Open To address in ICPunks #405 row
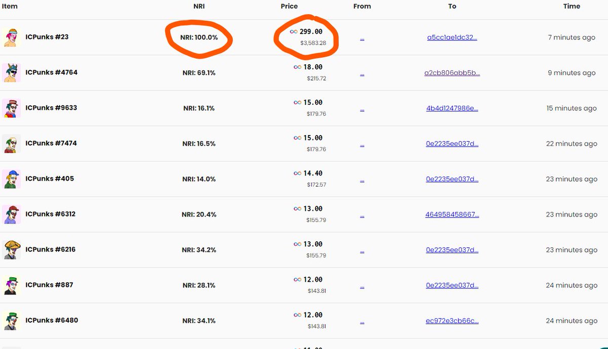Image resolution: width=608 pixels, height=349 pixels. (x=452, y=179)
